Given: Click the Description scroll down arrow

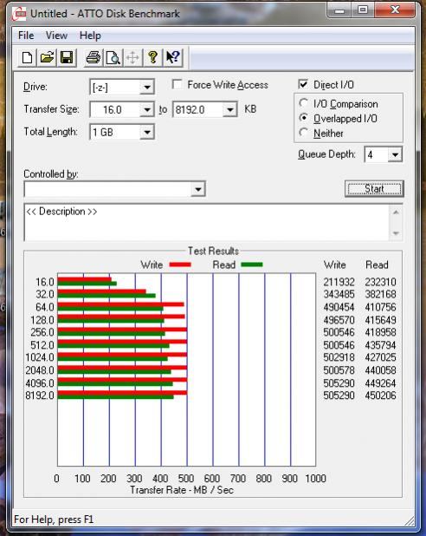Looking at the screenshot, I should 396,233.
